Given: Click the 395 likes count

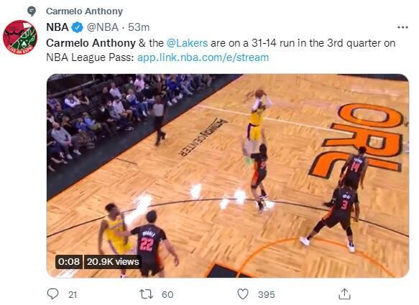Looking at the screenshot, I should pyautogui.click(x=266, y=294).
